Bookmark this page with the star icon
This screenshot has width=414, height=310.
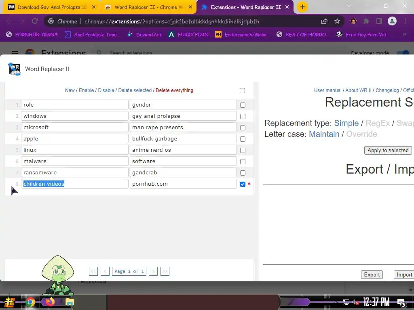pyautogui.click(x=337, y=21)
